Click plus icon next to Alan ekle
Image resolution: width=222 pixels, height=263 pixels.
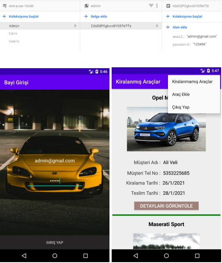(168, 27)
